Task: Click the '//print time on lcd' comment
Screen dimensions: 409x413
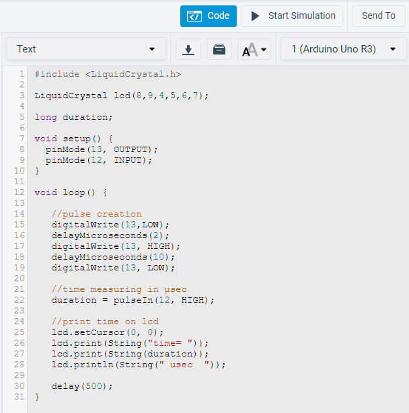Action: pos(105,322)
